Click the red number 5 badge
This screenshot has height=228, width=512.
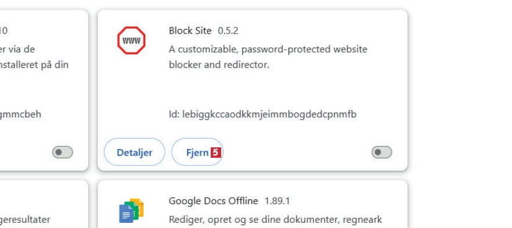pyautogui.click(x=216, y=153)
